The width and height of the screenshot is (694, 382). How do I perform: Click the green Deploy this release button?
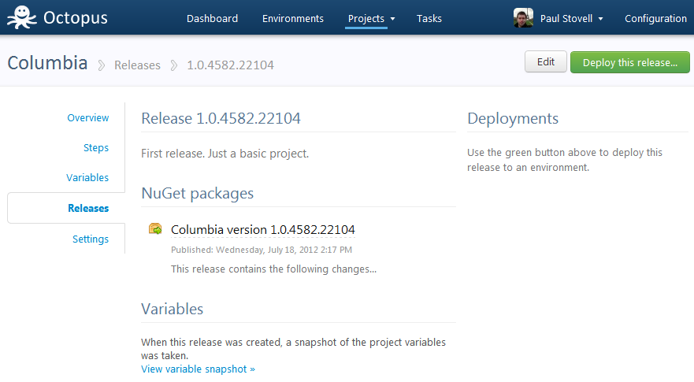click(x=629, y=62)
